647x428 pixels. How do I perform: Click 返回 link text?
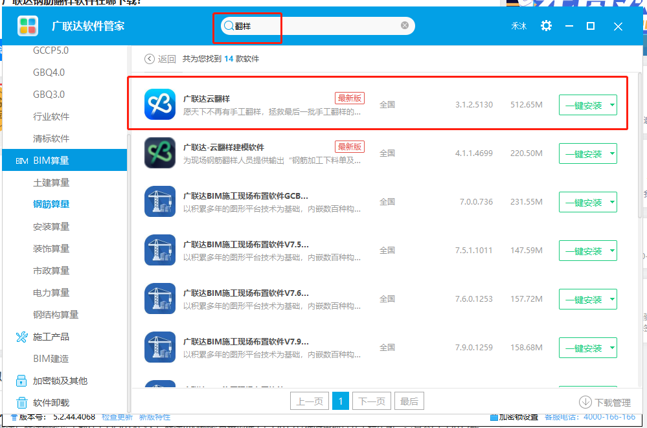coord(166,59)
